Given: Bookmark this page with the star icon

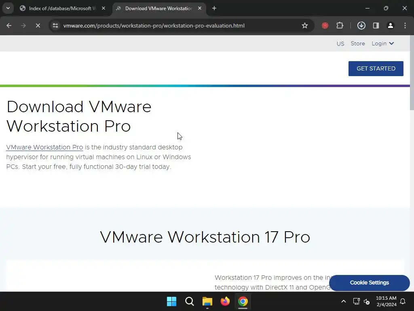Looking at the screenshot, I should [305, 26].
